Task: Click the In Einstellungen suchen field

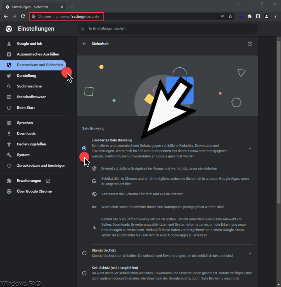Action: pyautogui.click(x=167, y=29)
